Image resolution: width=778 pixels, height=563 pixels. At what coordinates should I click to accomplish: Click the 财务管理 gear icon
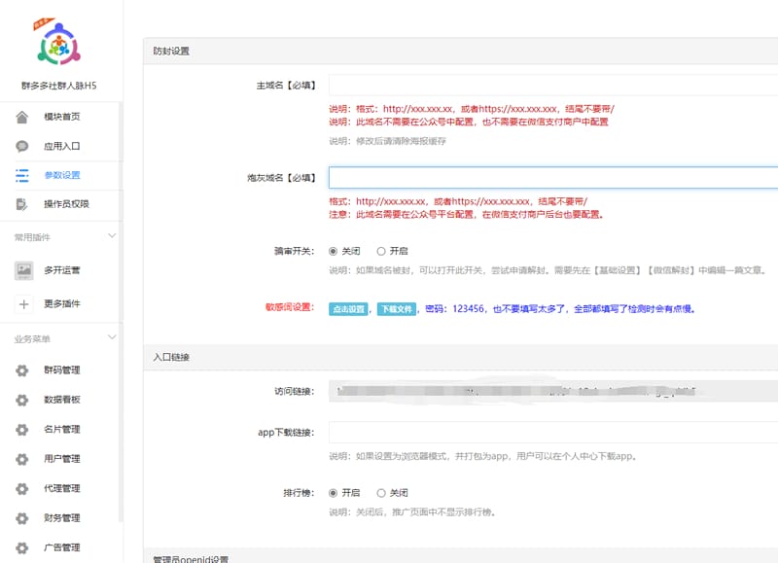pyautogui.click(x=21, y=518)
